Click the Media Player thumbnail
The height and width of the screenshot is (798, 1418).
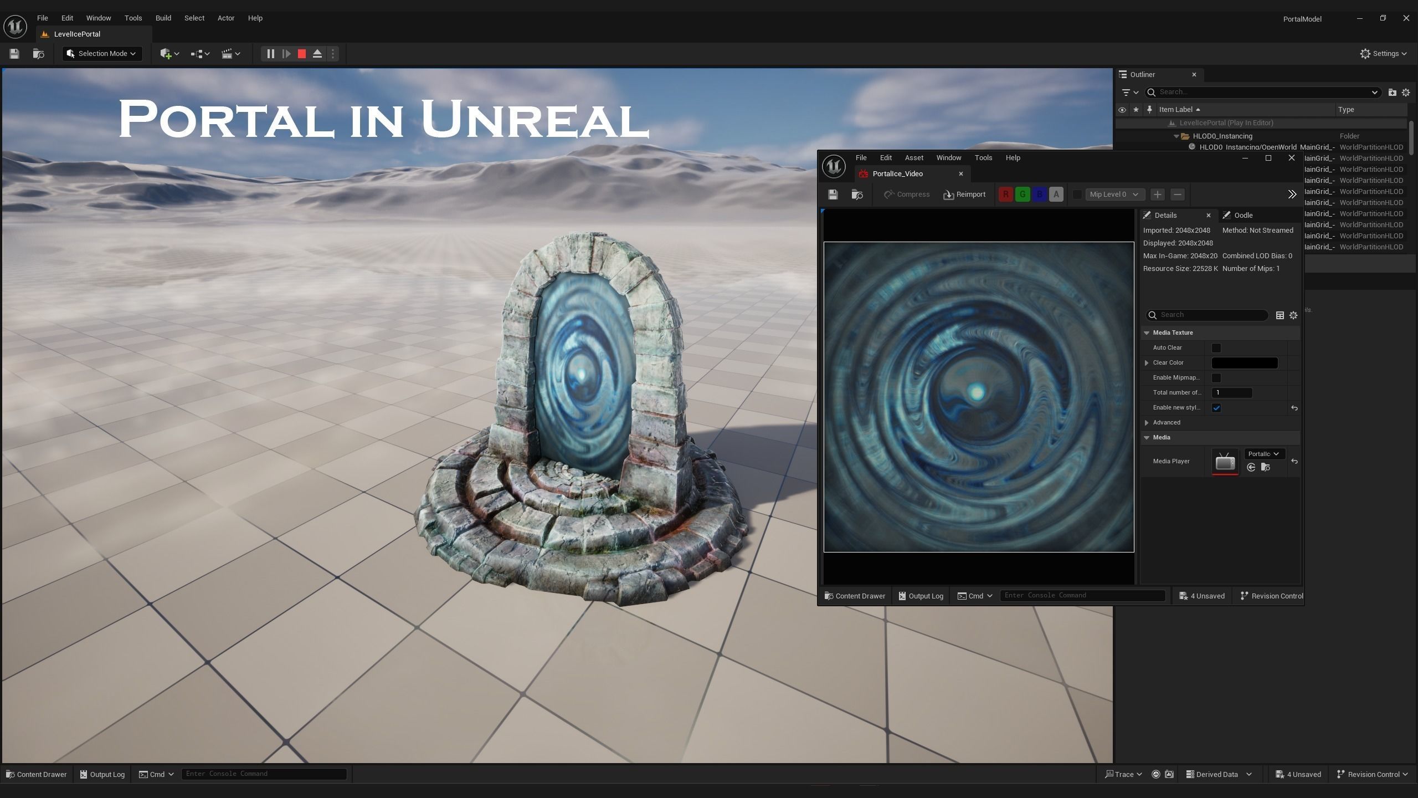[x=1225, y=462]
